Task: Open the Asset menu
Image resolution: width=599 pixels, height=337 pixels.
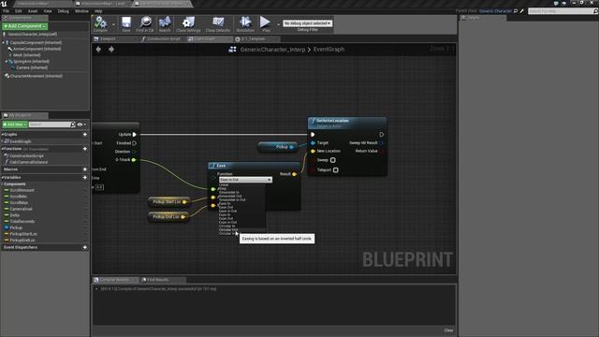Action: pos(33,11)
